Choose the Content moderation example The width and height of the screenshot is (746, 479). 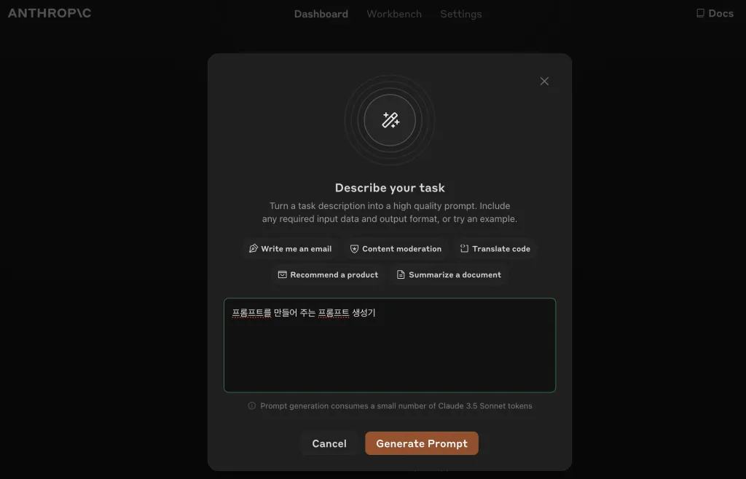click(396, 248)
